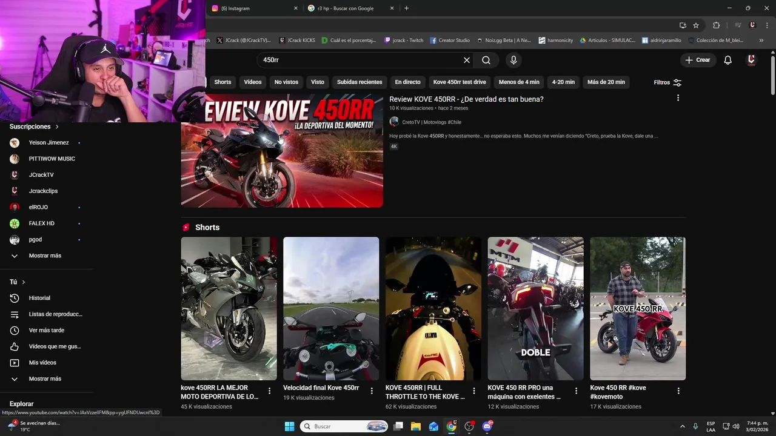Viewport: 776px width, 436px height.
Task: Open the Task View taskbar icon
Action: coord(398,426)
